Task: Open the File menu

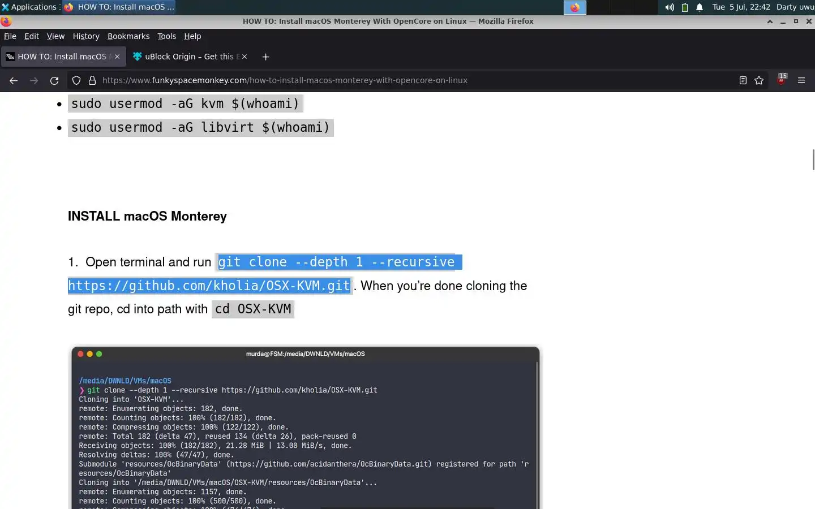Action: click(x=10, y=36)
